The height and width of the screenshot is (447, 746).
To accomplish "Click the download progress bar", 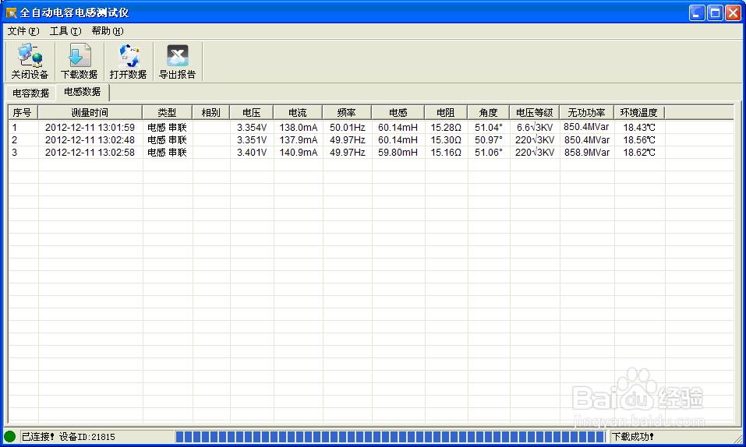I will pos(390,437).
